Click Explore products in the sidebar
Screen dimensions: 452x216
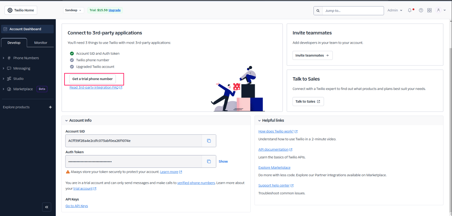tap(16, 107)
